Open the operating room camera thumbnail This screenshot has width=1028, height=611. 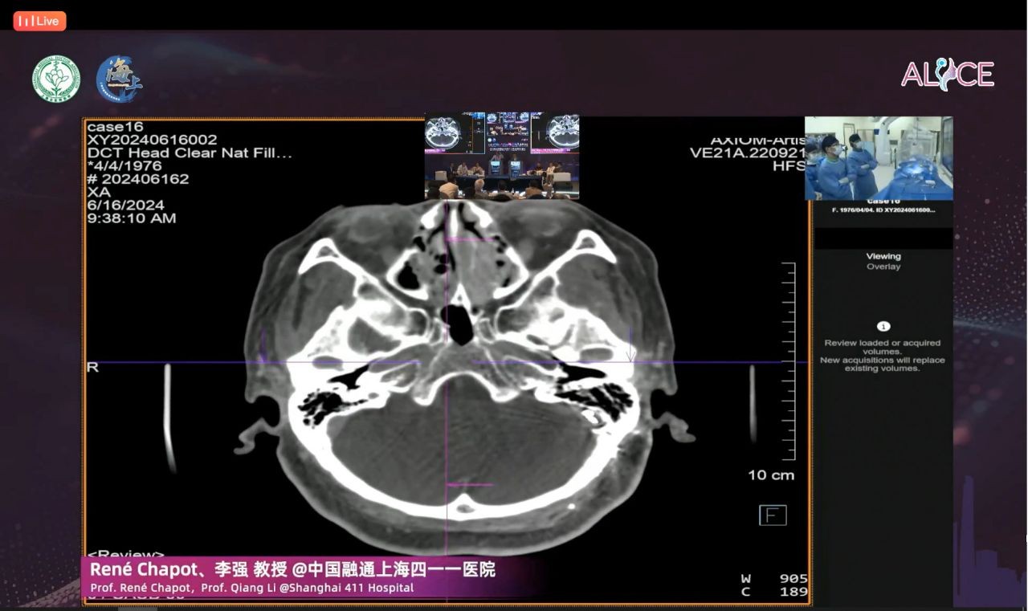tap(879, 158)
